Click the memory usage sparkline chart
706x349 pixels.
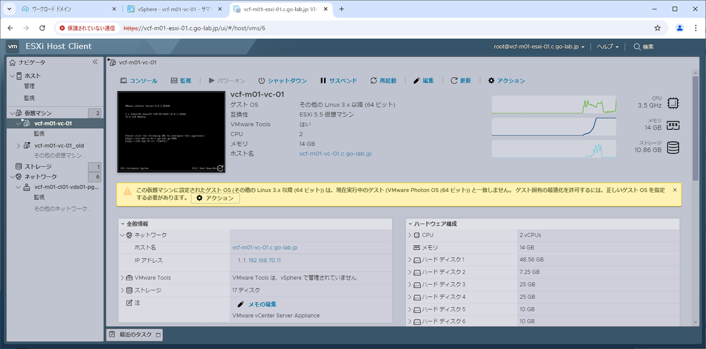pos(554,127)
